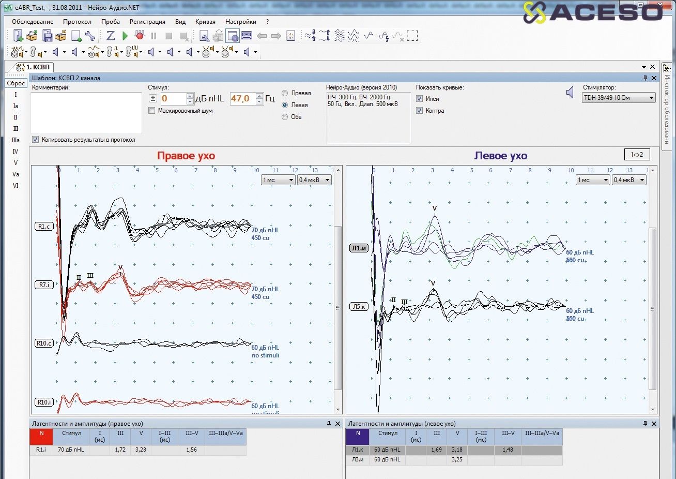
Task: Click the floppy disk save icon
Action: click(x=47, y=36)
